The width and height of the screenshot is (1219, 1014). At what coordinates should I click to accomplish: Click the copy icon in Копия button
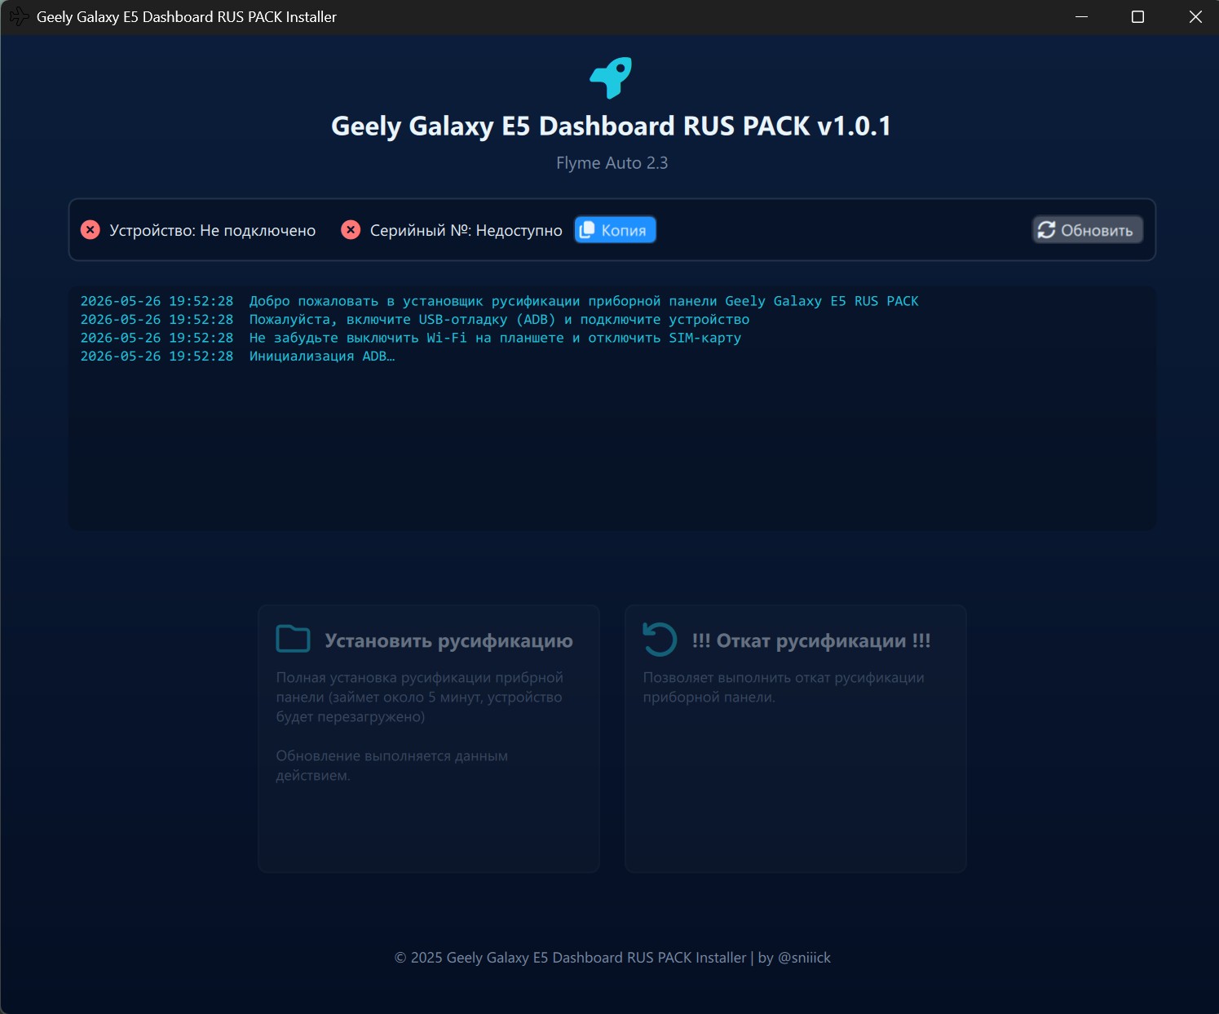pyautogui.click(x=586, y=230)
